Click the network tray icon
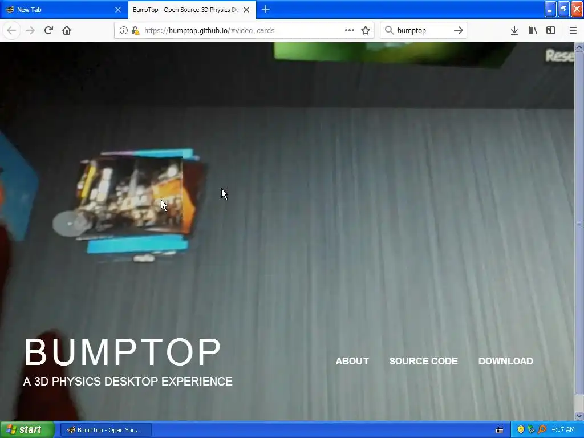 [x=531, y=429]
